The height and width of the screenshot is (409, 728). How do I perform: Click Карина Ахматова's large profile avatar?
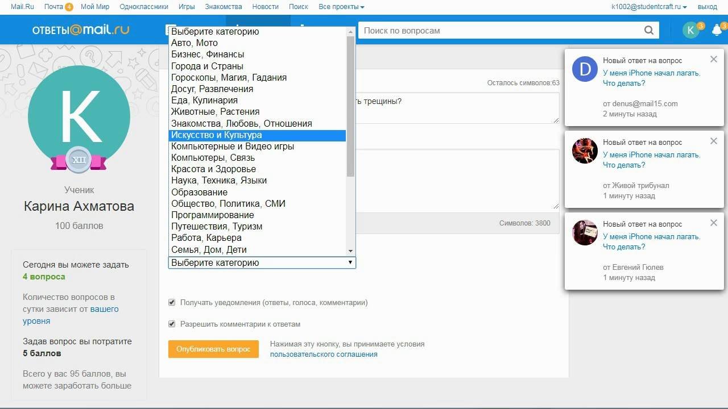pos(79,116)
